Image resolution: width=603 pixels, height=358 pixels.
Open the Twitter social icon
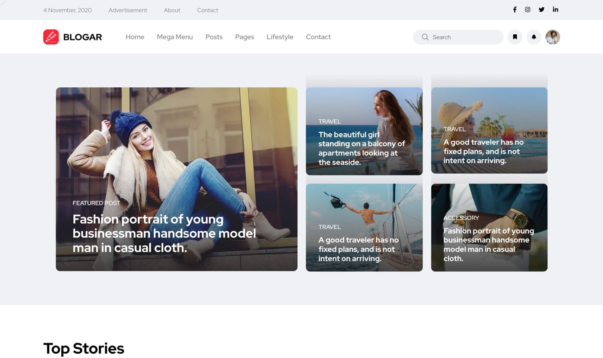[x=542, y=10]
